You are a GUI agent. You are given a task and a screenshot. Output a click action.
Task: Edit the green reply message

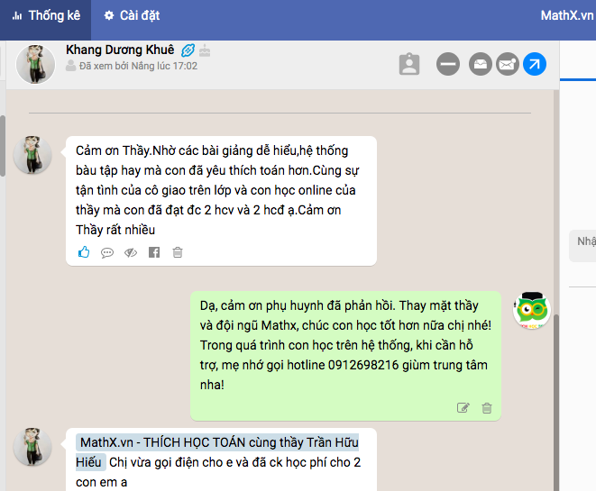pyautogui.click(x=463, y=408)
